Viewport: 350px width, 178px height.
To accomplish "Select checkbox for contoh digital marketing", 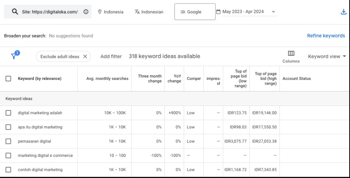I will click(8, 169).
